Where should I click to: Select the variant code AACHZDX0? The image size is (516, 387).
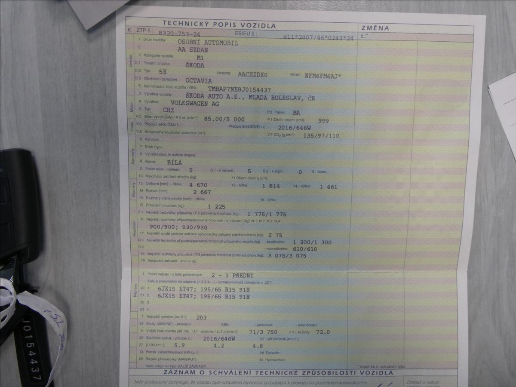tap(253, 74)
